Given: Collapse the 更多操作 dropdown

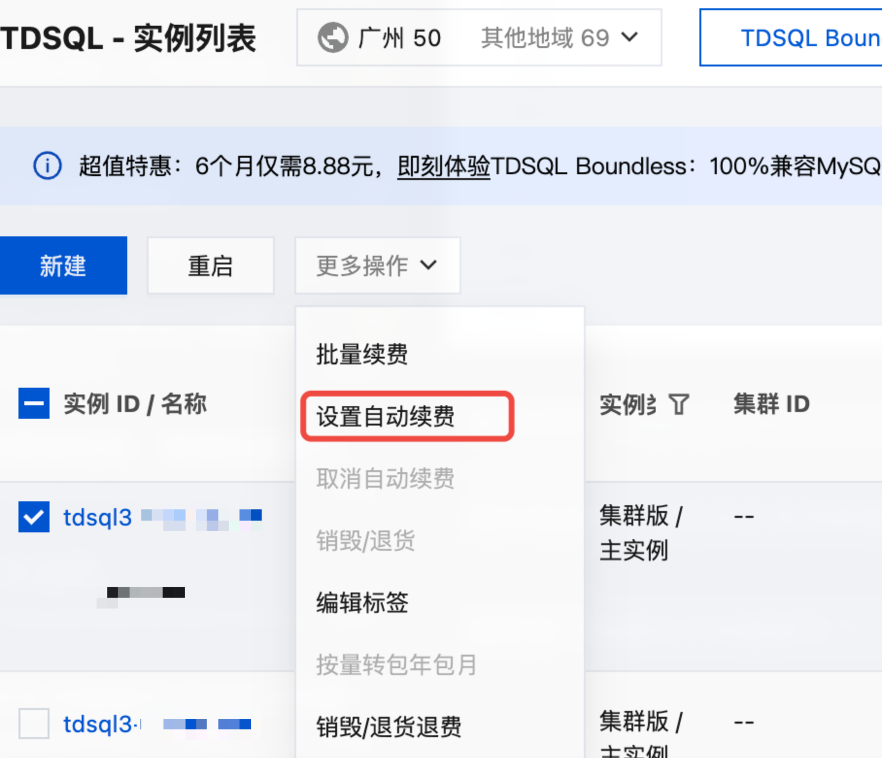Looking at the screenshot, I should coord(377,265).
